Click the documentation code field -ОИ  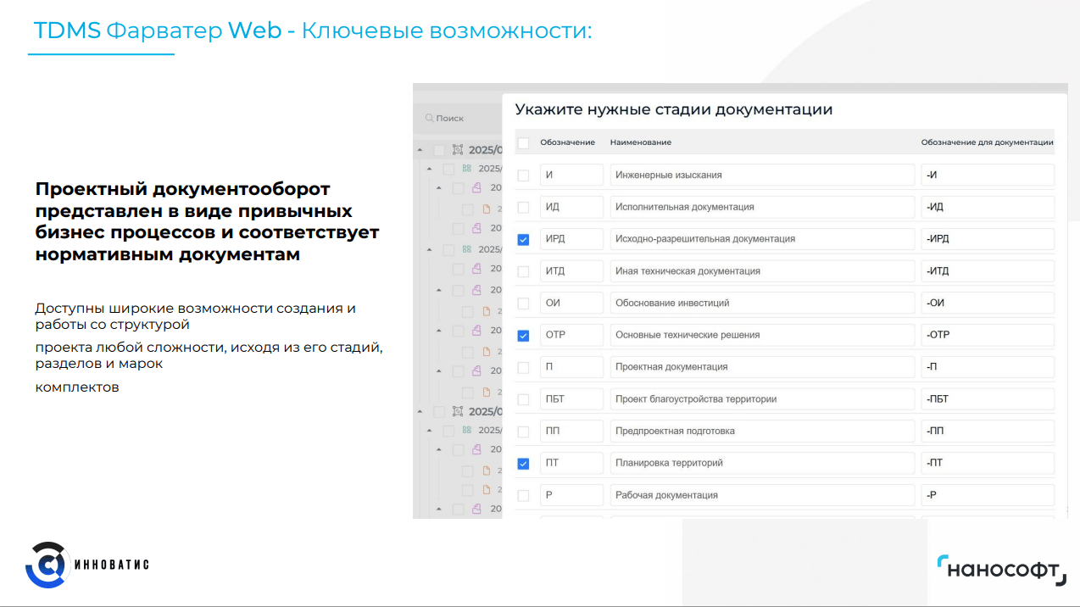pos(988,303)
